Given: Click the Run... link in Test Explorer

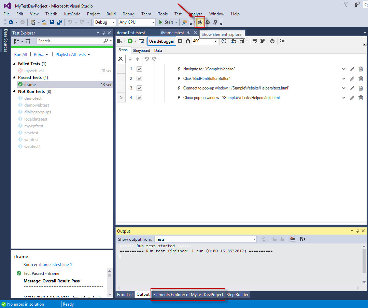Looking at the screenshot, I should 39,55.
